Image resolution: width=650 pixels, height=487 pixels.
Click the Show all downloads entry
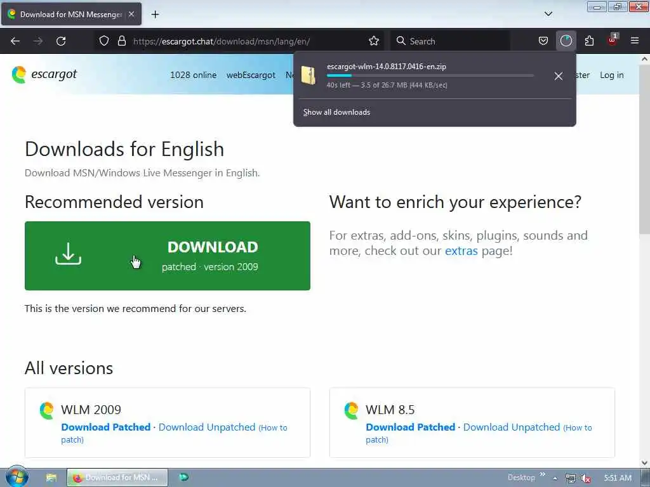pos(336,112)
